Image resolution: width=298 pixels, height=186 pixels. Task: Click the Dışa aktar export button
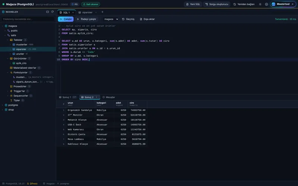tap(147, 19)
